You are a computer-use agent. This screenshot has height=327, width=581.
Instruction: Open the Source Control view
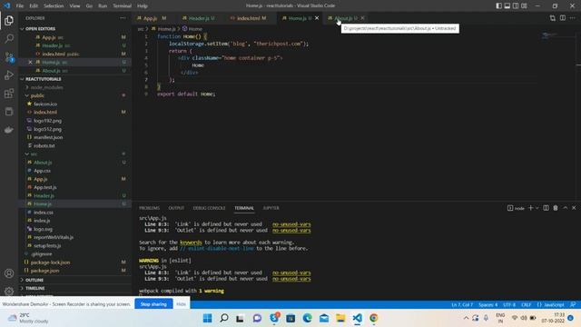[9, 56]
